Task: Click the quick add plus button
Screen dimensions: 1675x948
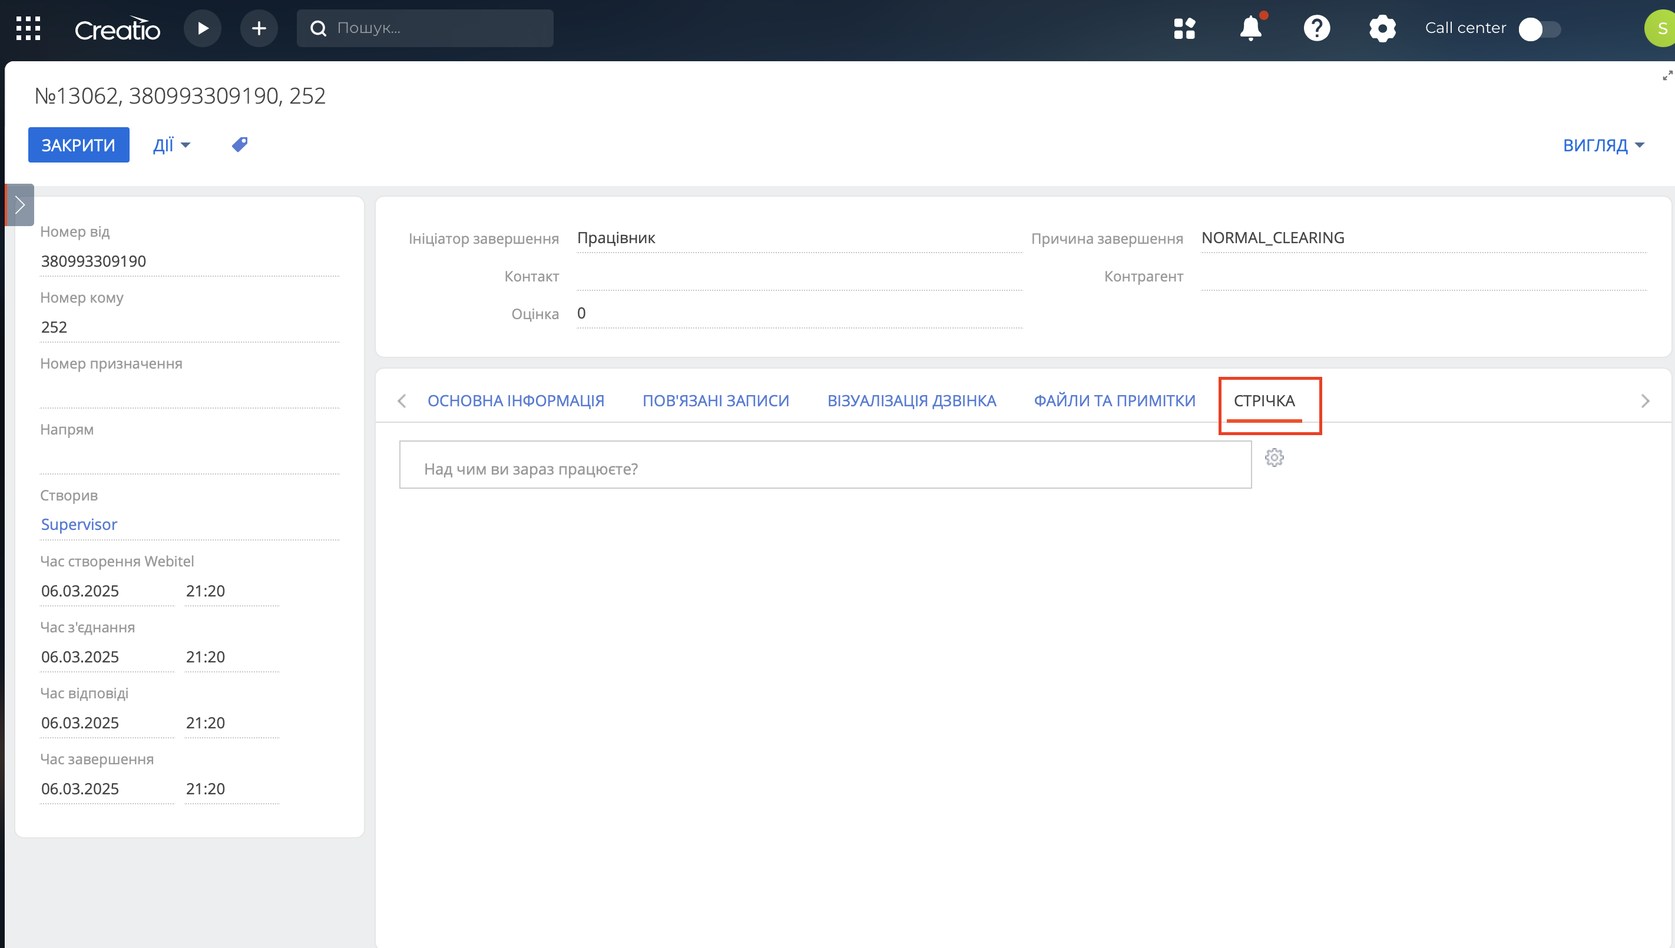Action: [x=259, y=28]
